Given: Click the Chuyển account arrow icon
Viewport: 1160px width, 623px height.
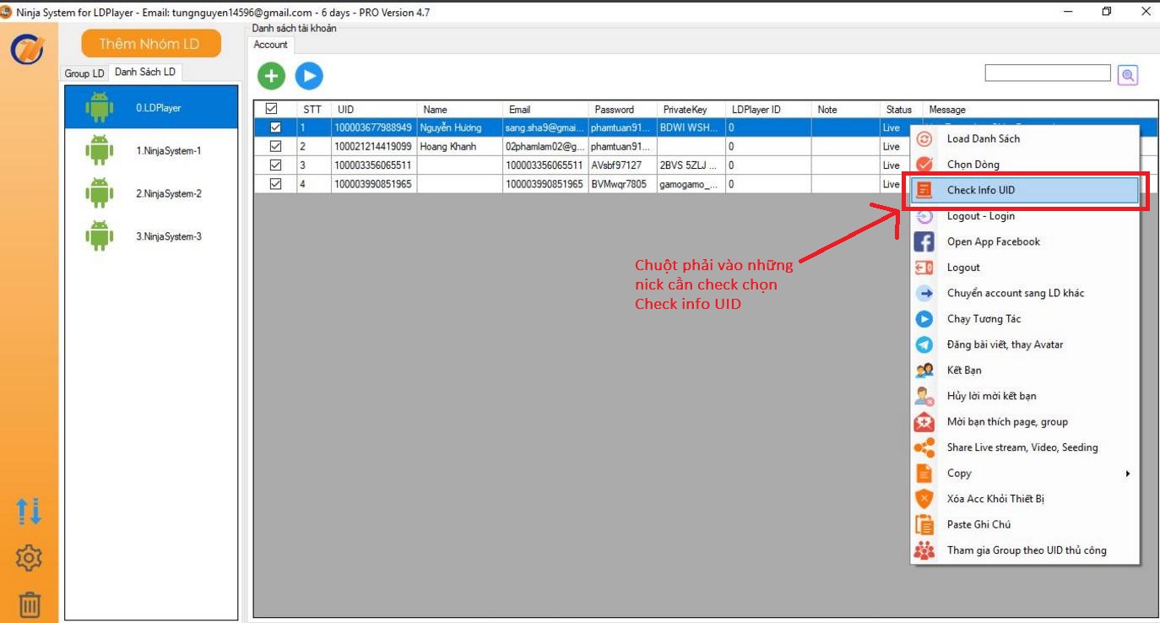Looking at the screenshot, I should point(924,294).
